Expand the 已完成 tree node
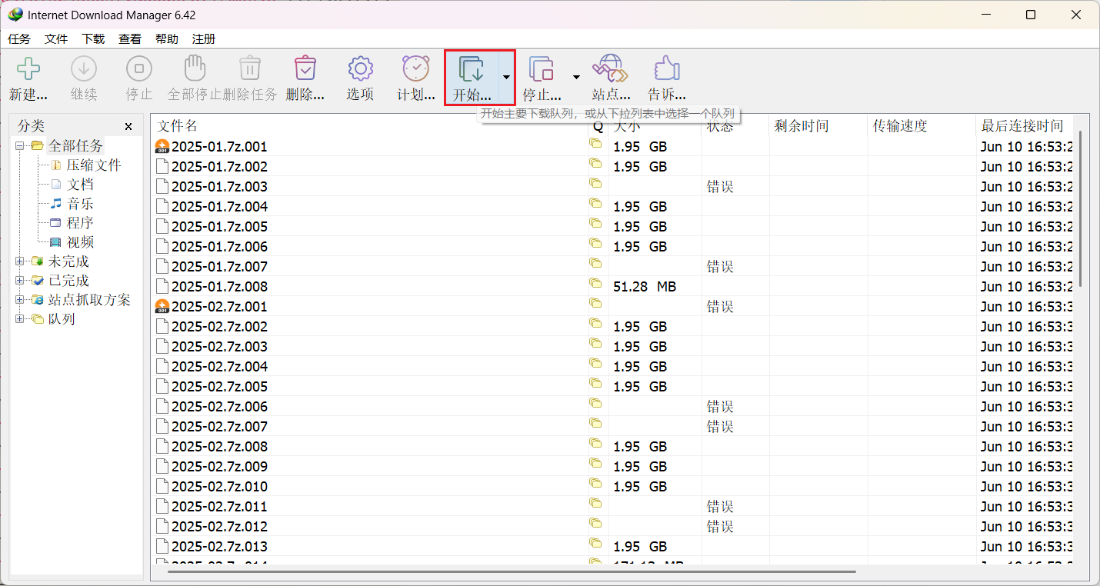This screenshot has width=1100, height=586. pyautogui.click(x=20, y=281)
